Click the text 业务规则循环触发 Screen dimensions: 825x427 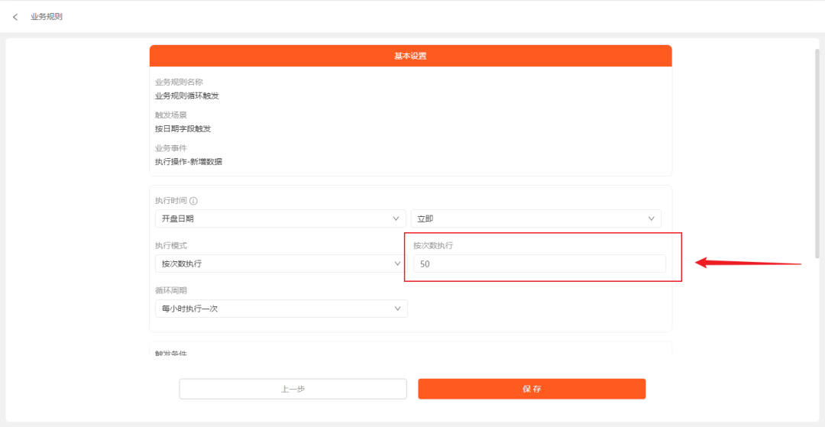187,95
